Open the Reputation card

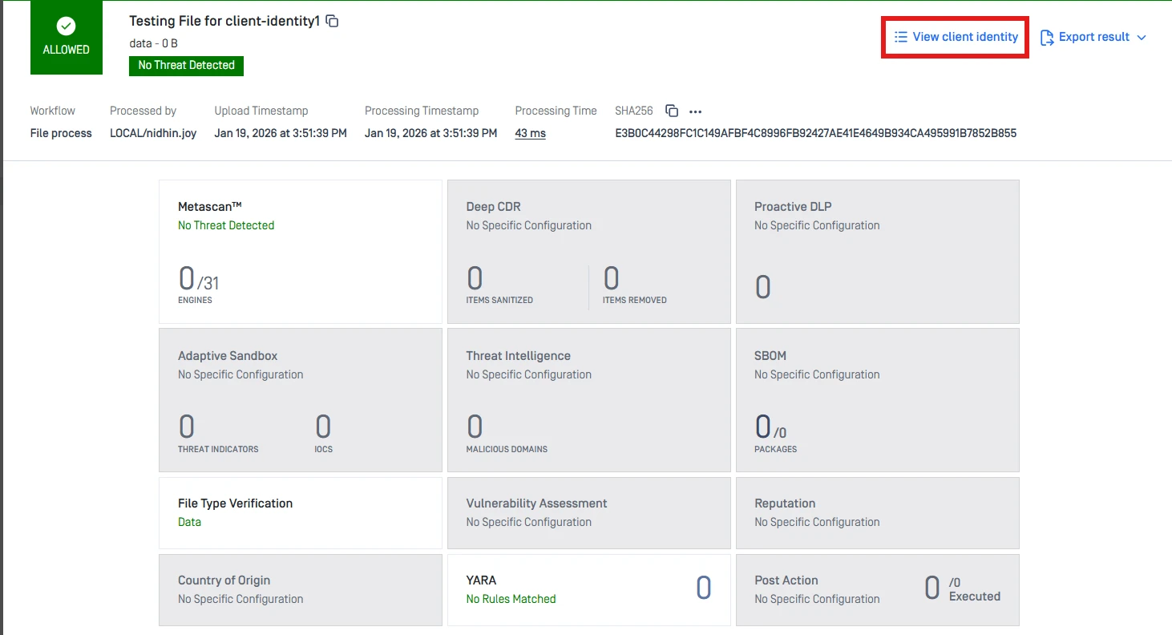point(877,513)
